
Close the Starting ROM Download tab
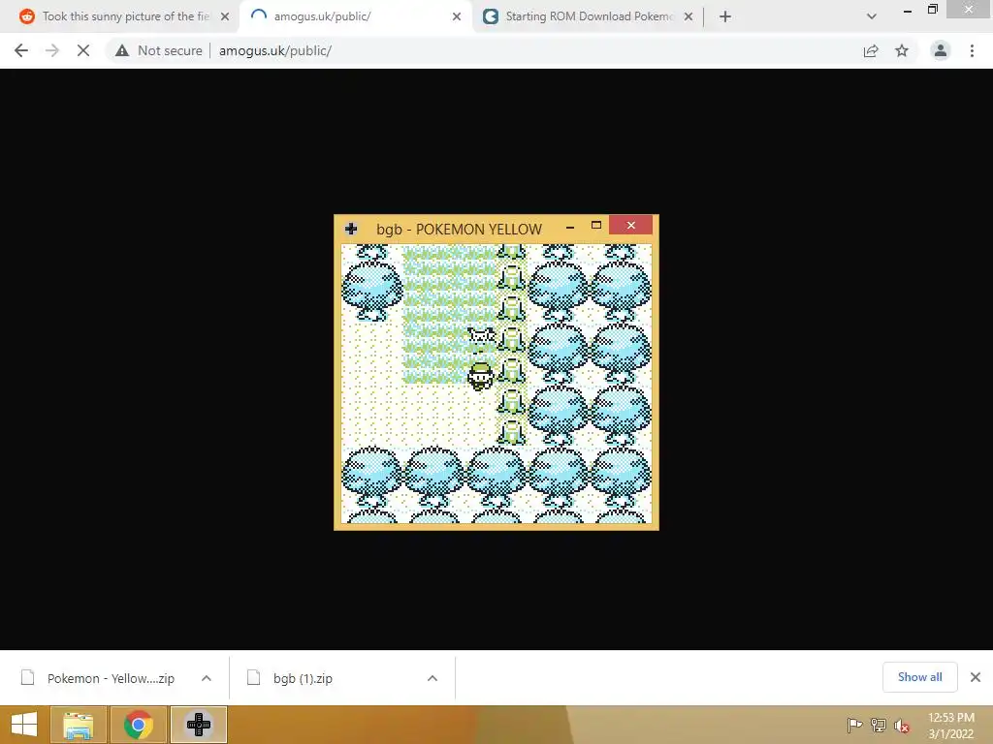689,16
